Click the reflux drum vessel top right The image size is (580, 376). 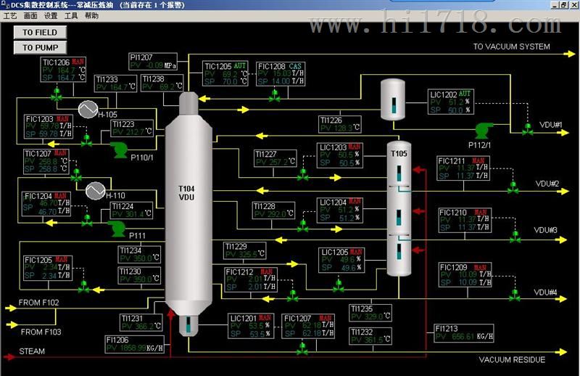[393, 99]
